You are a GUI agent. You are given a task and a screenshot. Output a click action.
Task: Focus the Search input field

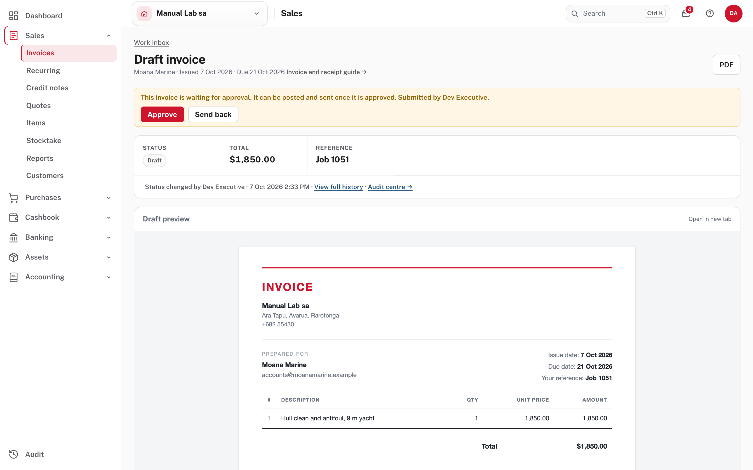pyautogui.click(x=618, y=14)
